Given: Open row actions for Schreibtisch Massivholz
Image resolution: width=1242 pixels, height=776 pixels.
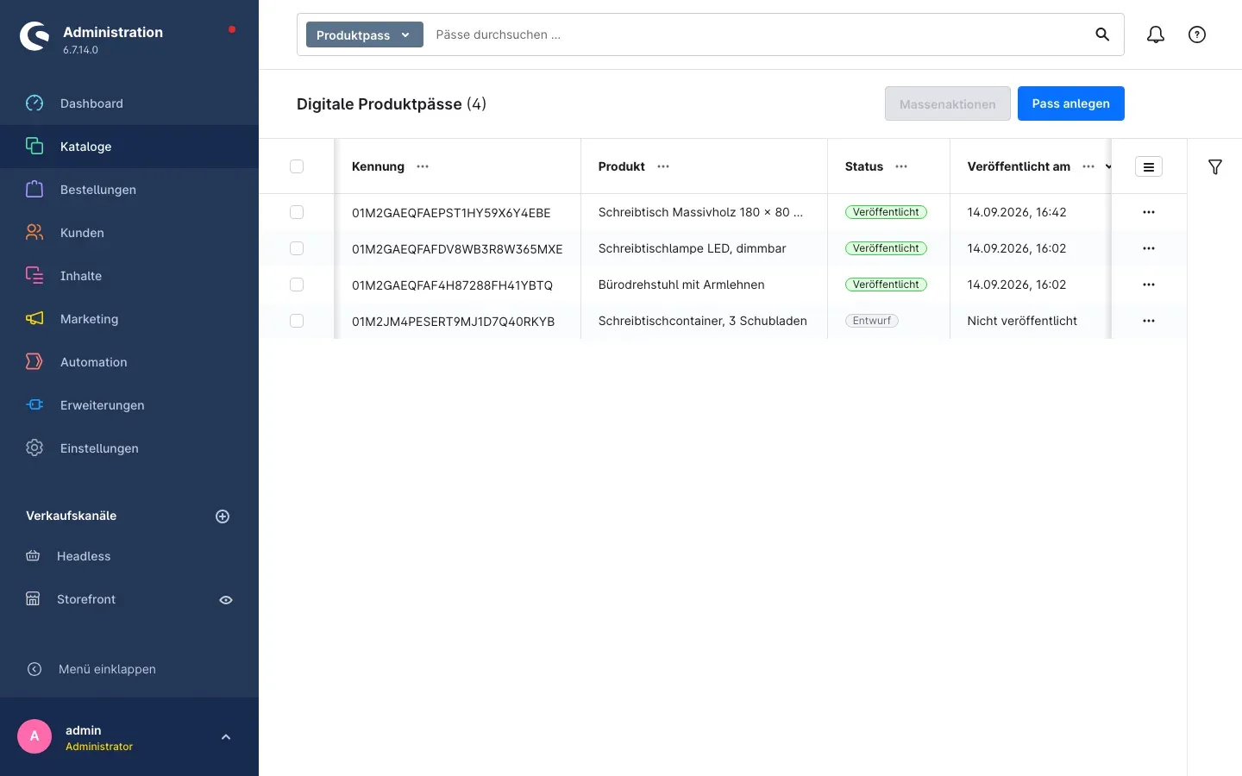Looking at the screenshot, I should pos(1149,212).
